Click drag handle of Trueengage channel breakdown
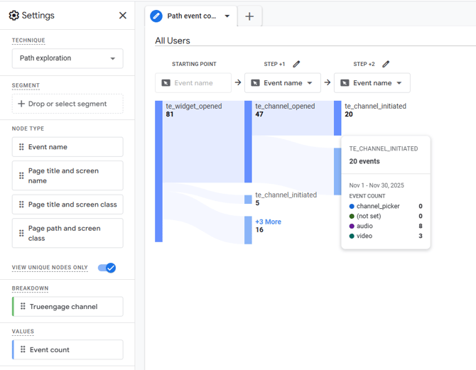This screenshot has height=370, width=476. [23, 307]
